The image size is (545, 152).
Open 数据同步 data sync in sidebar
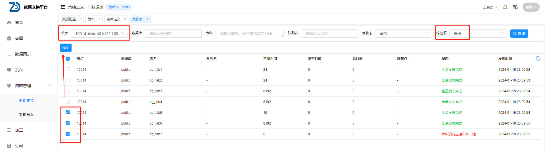(x=23, y=54)
